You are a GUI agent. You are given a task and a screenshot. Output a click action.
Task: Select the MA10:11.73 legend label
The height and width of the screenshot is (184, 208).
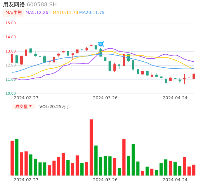pos(65,13)
